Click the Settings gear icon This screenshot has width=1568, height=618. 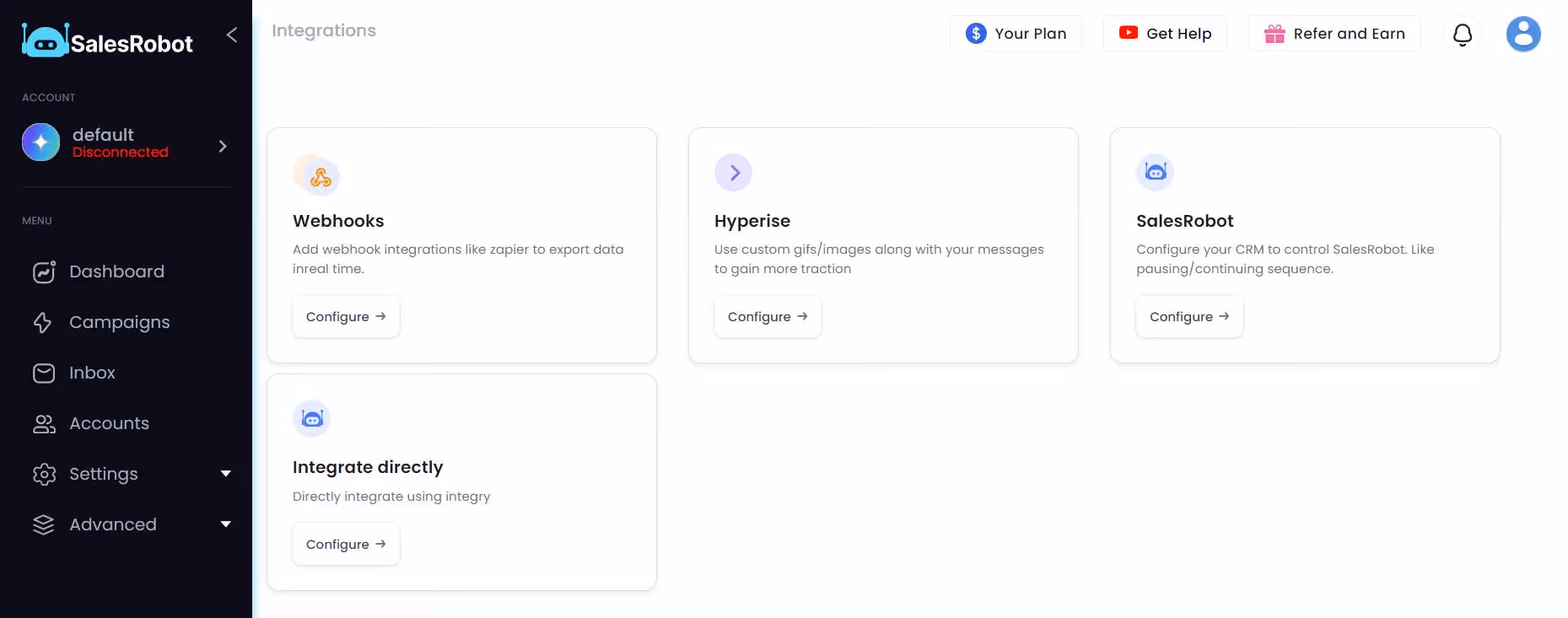tap(44, 474)
